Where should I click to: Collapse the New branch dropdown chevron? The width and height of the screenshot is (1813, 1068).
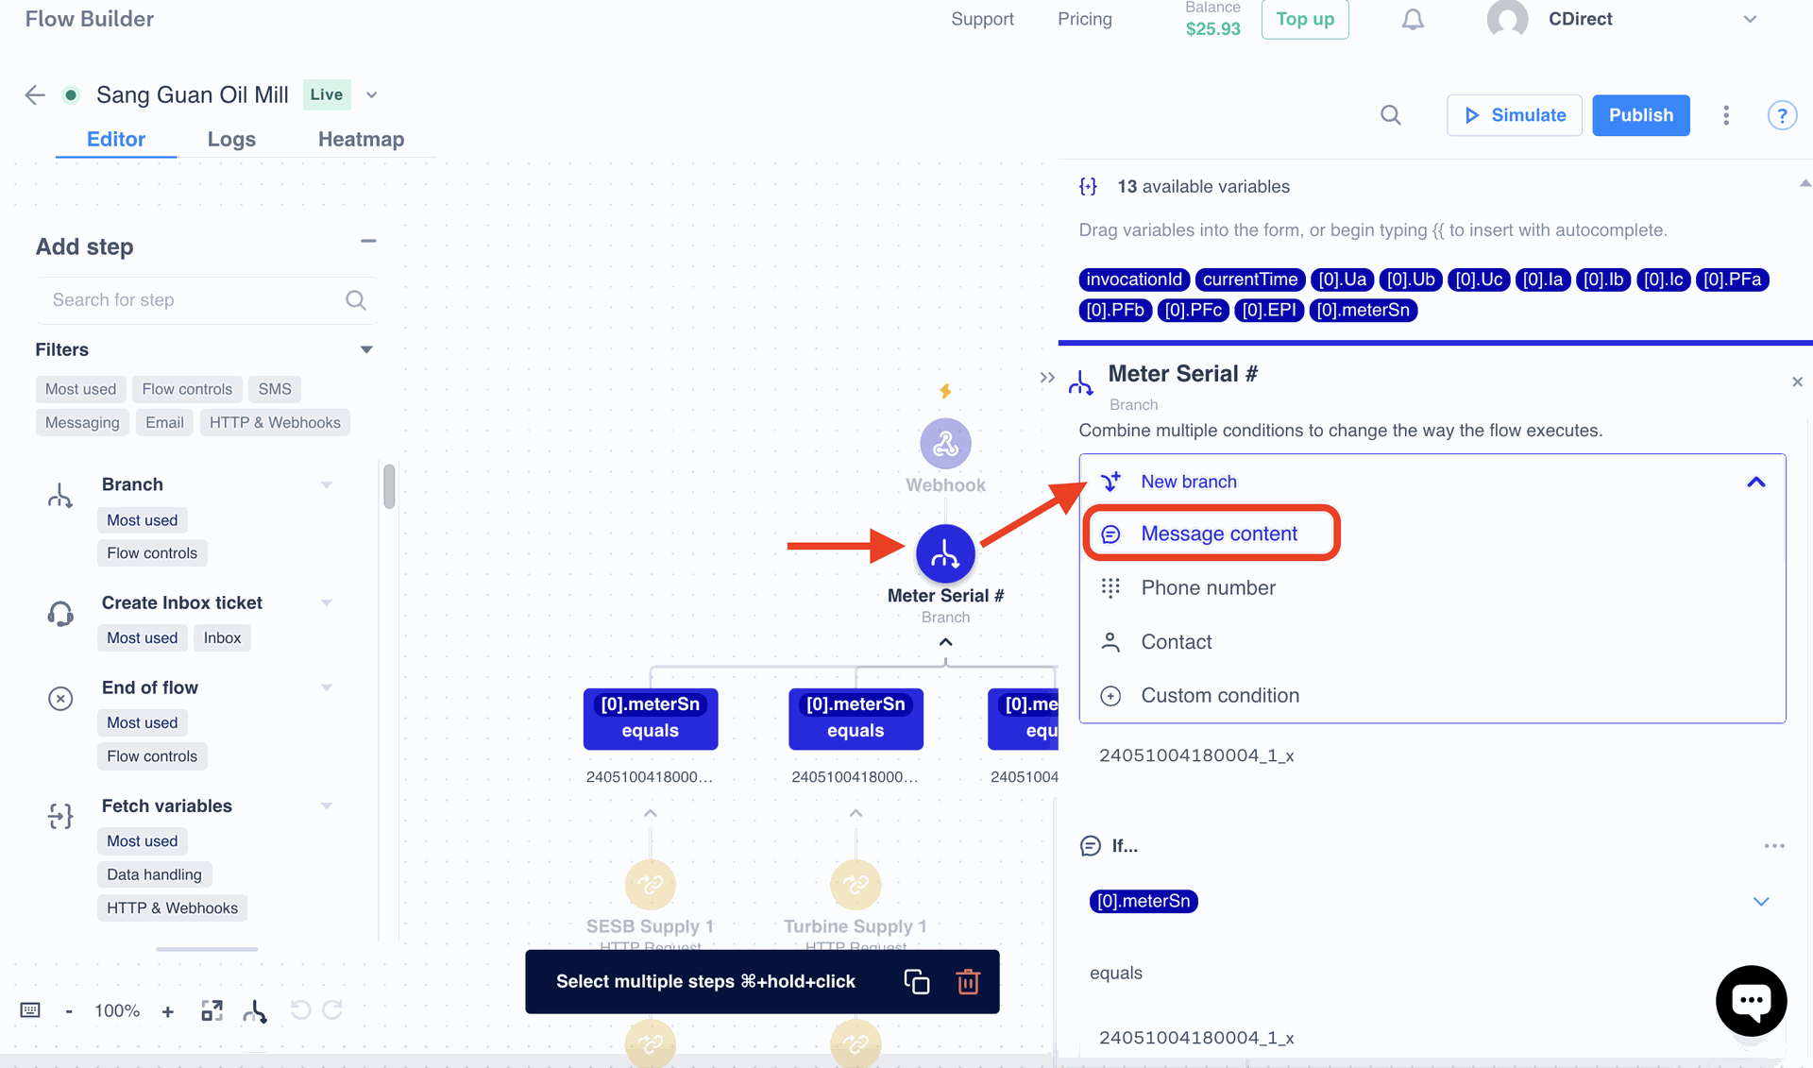tap(1755, 482)
